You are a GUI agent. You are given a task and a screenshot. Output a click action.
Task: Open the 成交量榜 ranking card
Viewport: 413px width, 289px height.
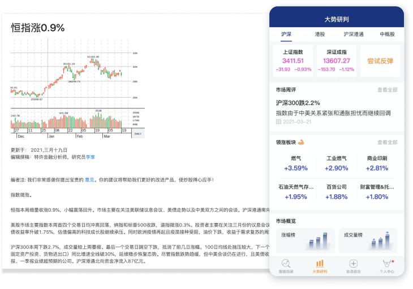[368, 240]
